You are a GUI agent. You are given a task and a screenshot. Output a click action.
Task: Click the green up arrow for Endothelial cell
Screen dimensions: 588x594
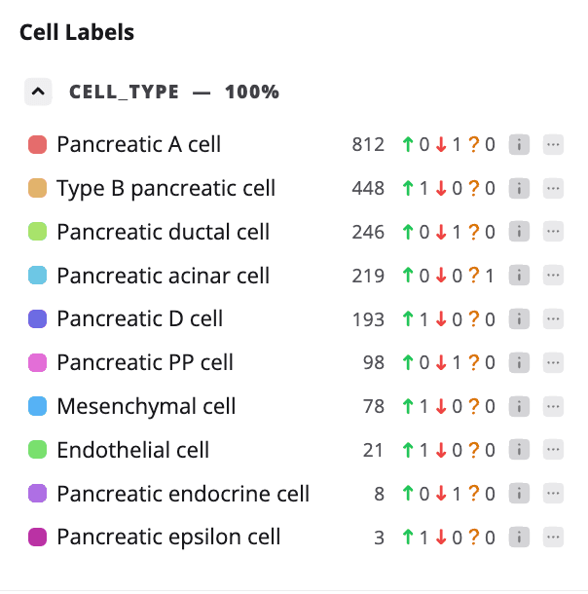click(408, 451)
